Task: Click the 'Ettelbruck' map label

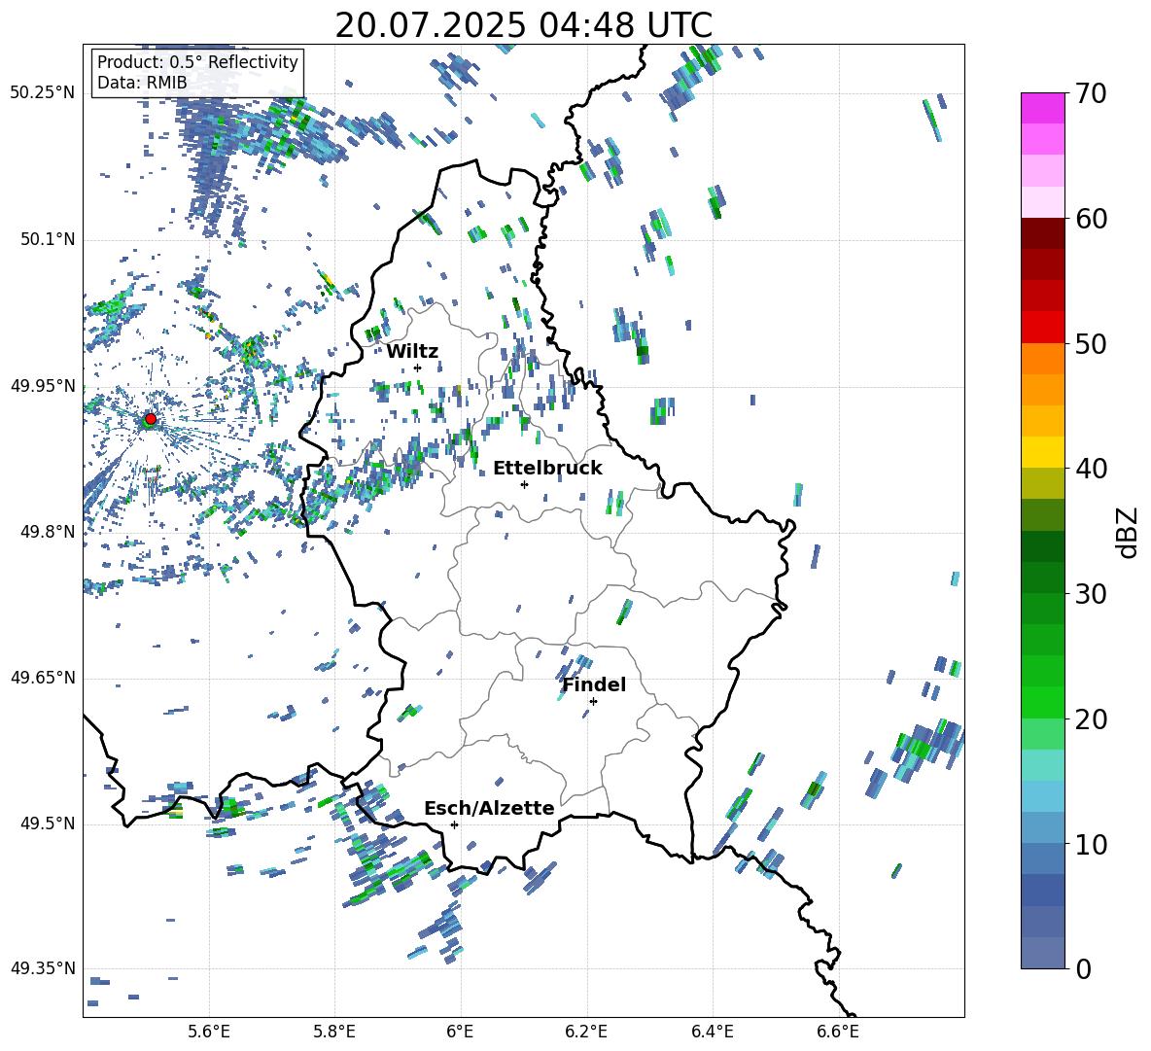Action: (x=547, y=468)
